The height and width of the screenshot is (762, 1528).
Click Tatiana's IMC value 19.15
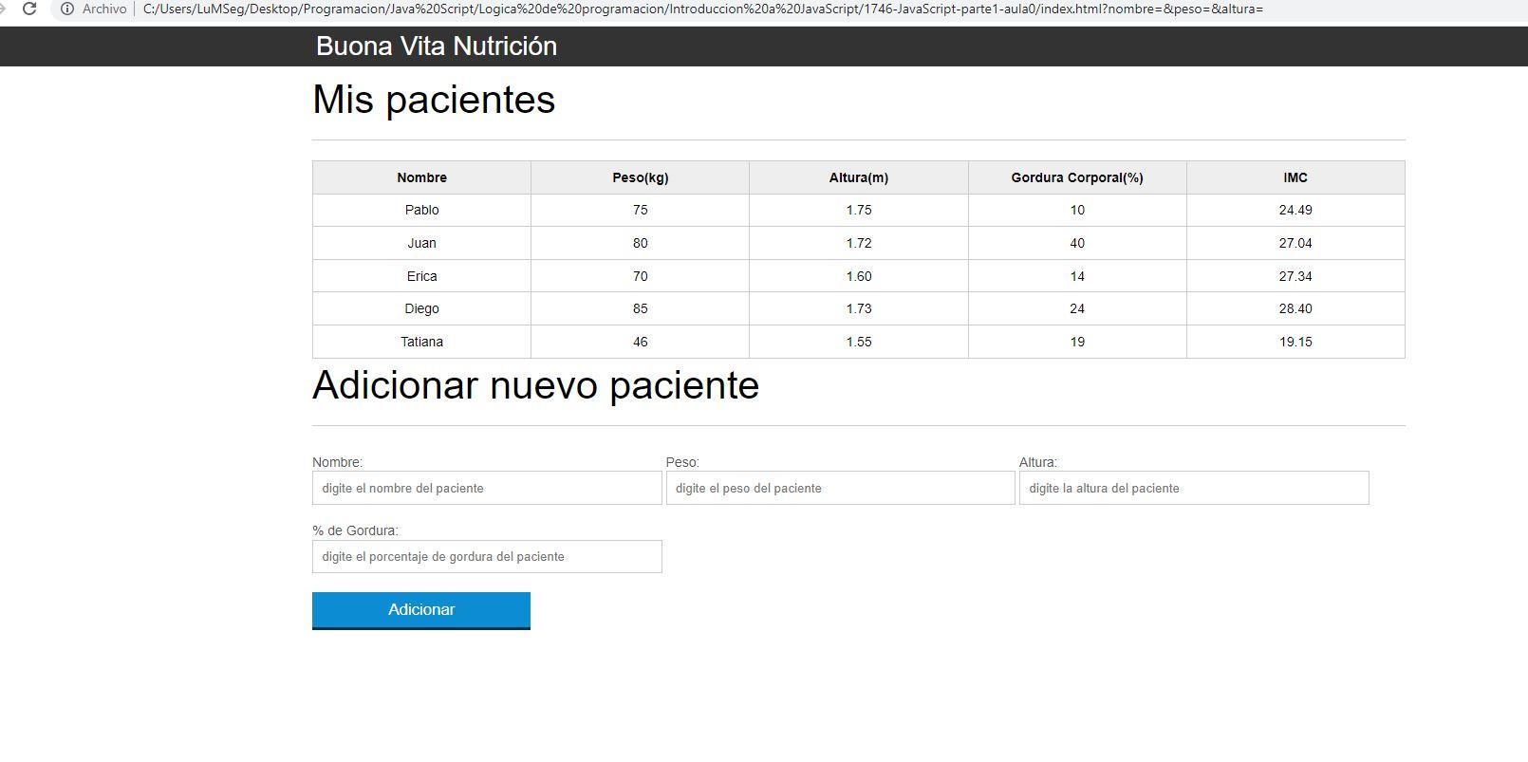tap(1295, 342)
